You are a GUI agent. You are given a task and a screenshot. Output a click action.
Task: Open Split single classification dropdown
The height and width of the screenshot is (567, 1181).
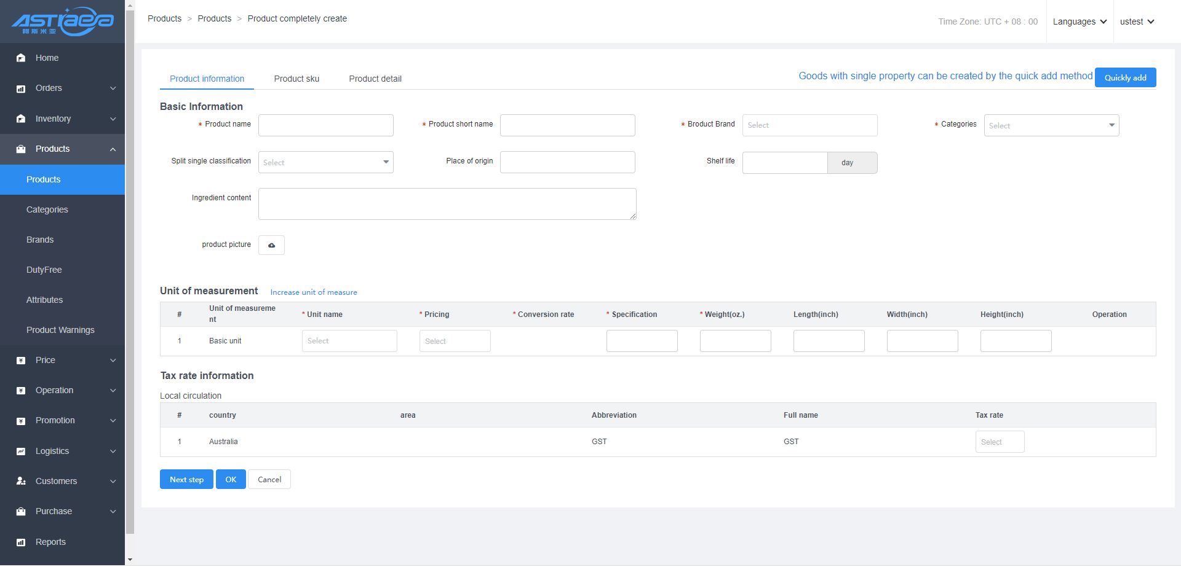[325, 162]
